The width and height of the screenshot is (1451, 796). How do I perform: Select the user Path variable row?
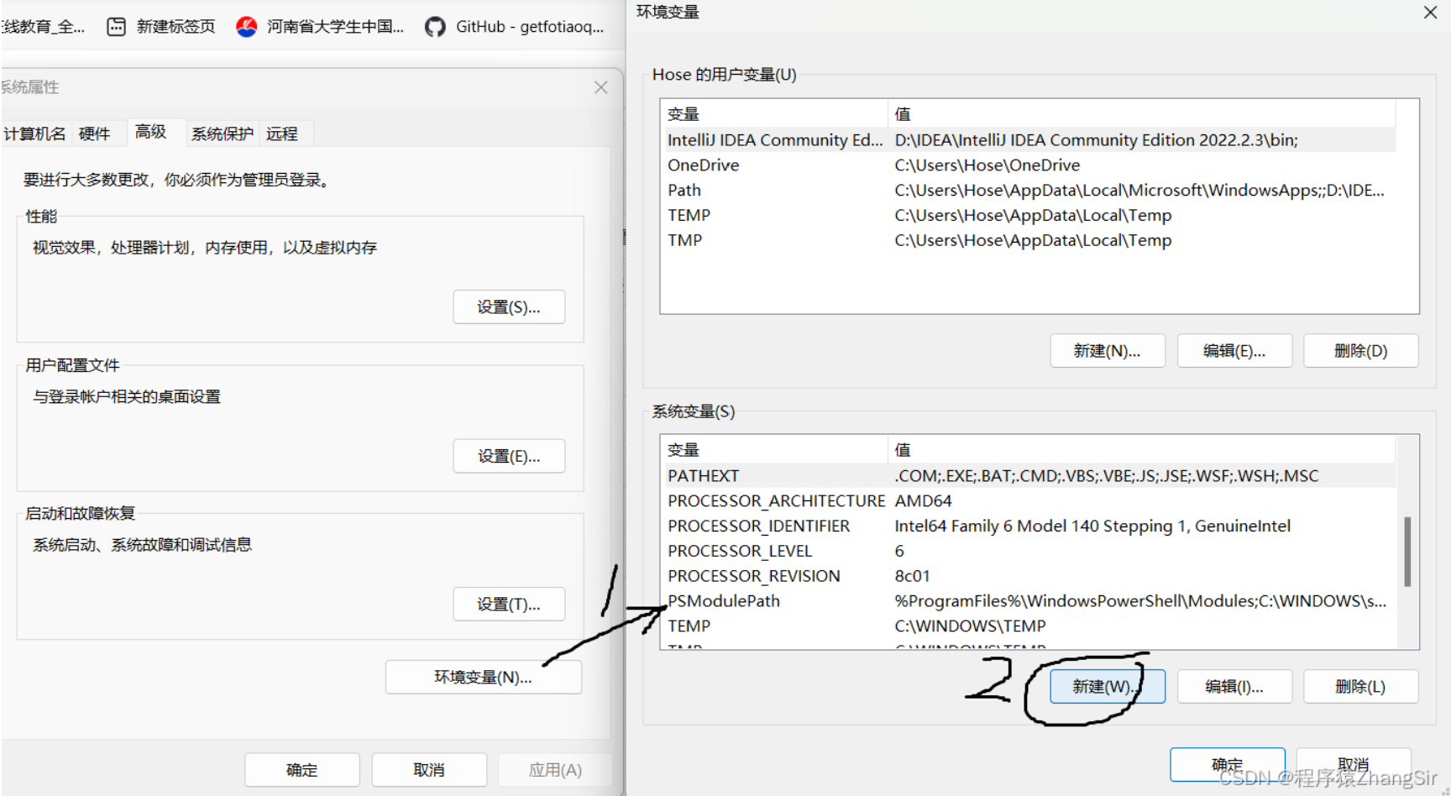tap(1030, 191)
